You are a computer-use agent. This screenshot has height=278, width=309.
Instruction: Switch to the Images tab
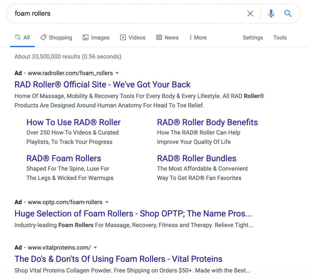[x=96, y=38]
